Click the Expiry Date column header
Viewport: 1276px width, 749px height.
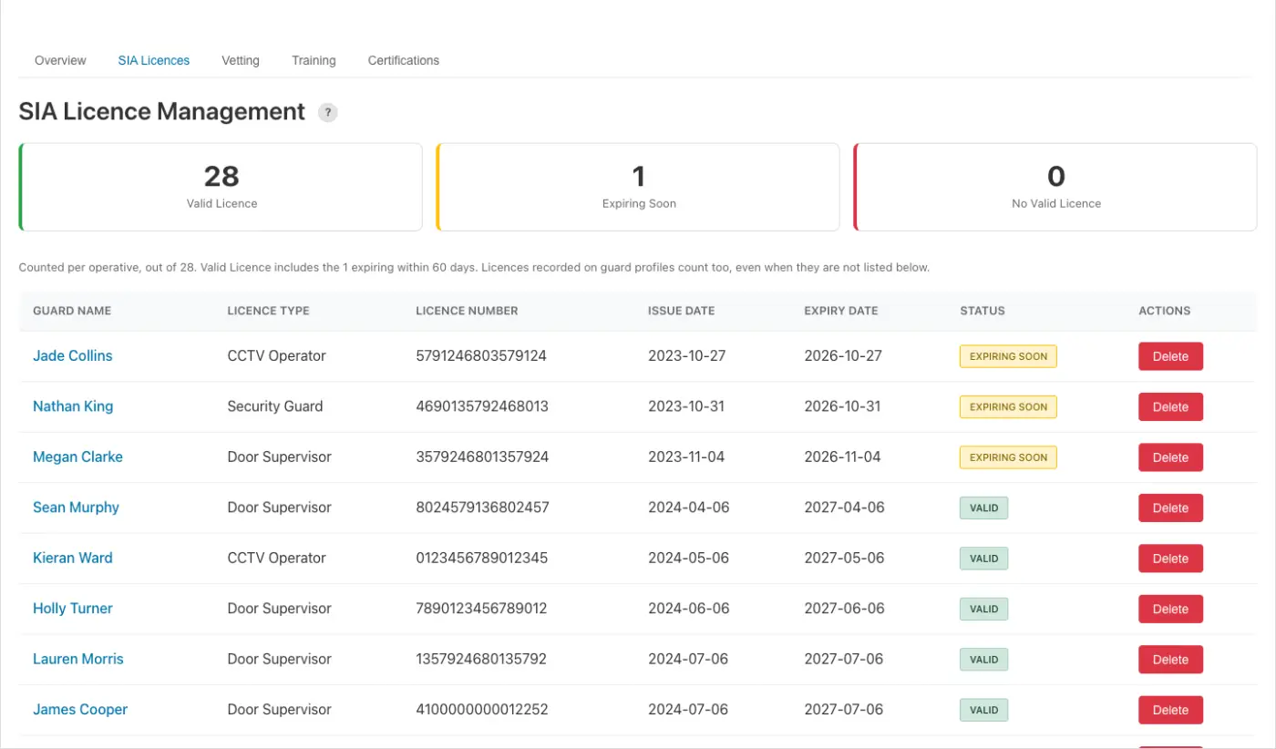click(840, 311)
